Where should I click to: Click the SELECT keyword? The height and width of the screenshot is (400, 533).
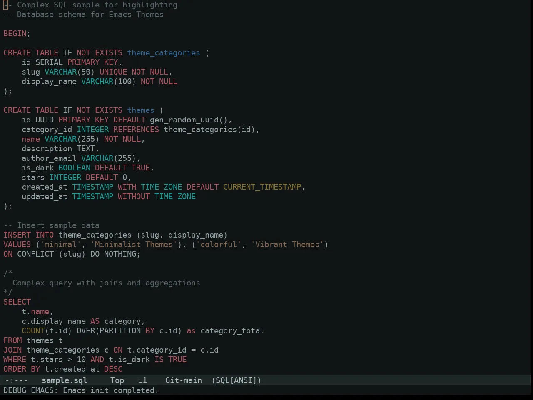[17, 302]
